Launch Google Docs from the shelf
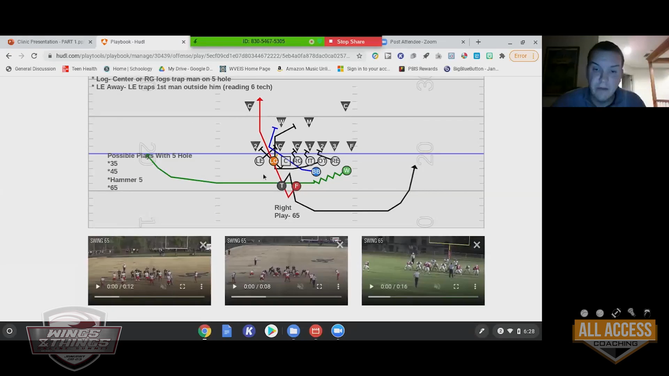 [x=226, y=331]
